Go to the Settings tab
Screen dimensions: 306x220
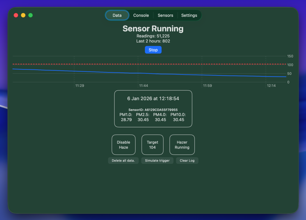point(189,16)
